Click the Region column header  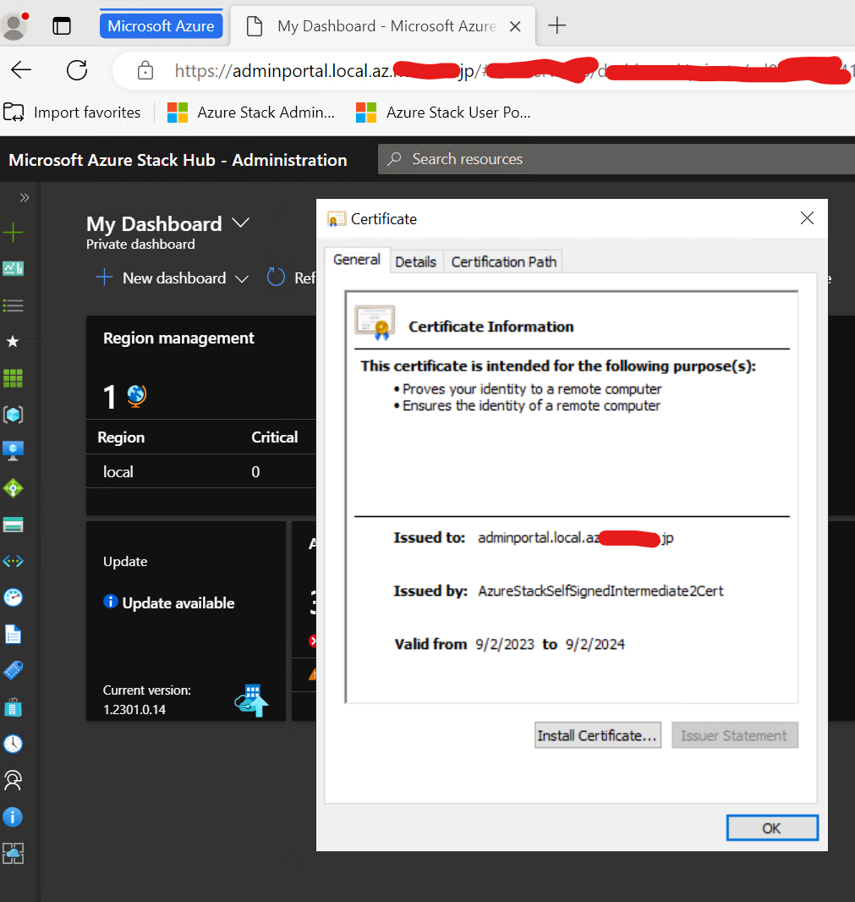point(121,437)
